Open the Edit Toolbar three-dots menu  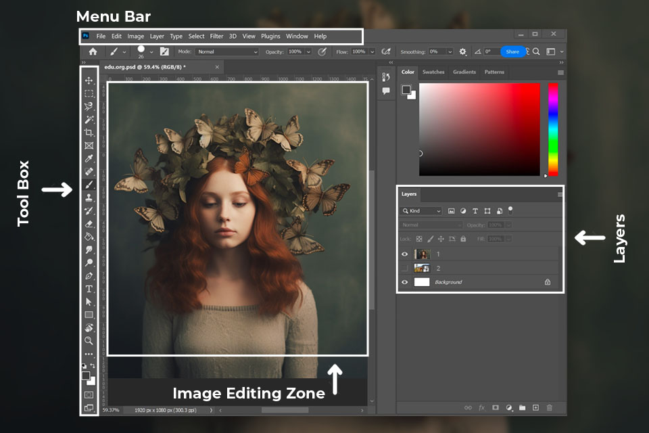click(89, 355)
